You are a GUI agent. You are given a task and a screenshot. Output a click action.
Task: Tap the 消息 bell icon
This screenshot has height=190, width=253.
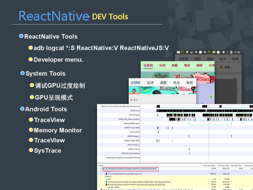(x=221, y=67)
